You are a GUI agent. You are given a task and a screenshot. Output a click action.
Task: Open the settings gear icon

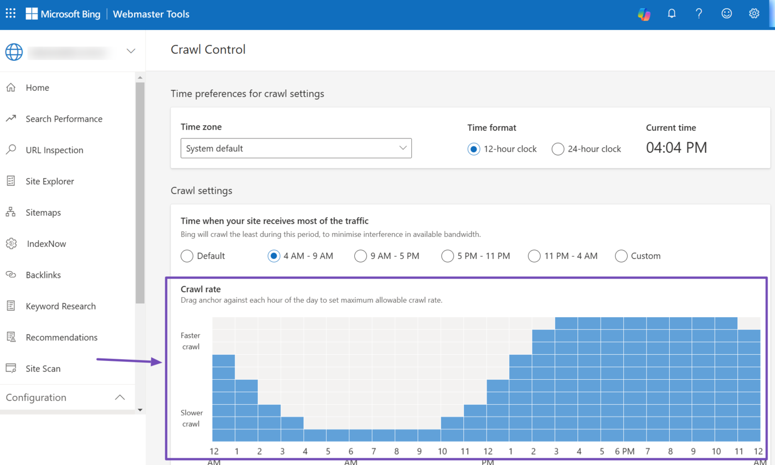[754, 14]
